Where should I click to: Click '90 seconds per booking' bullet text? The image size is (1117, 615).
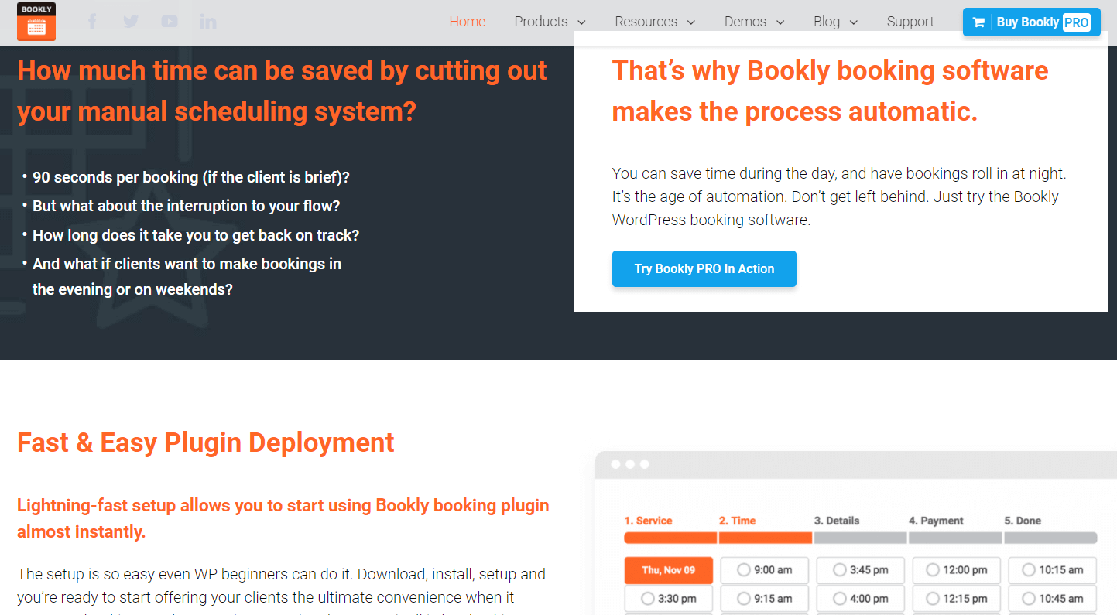tap(191, 177)
